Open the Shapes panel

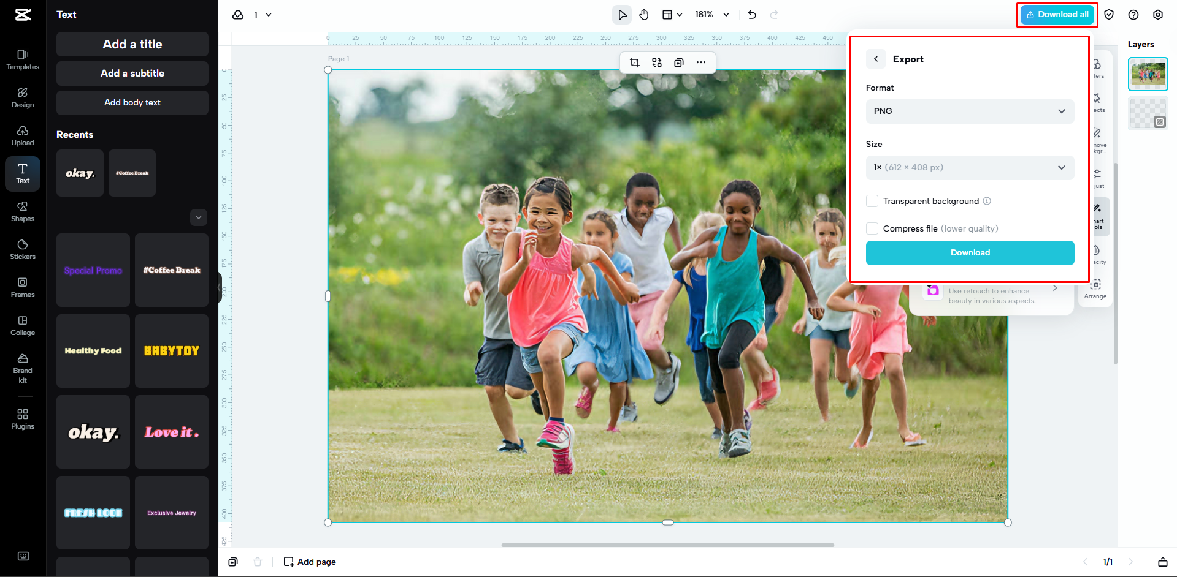[23, 212]
